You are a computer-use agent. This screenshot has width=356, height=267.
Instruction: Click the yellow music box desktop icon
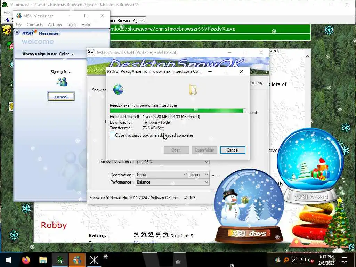[7, 30]
